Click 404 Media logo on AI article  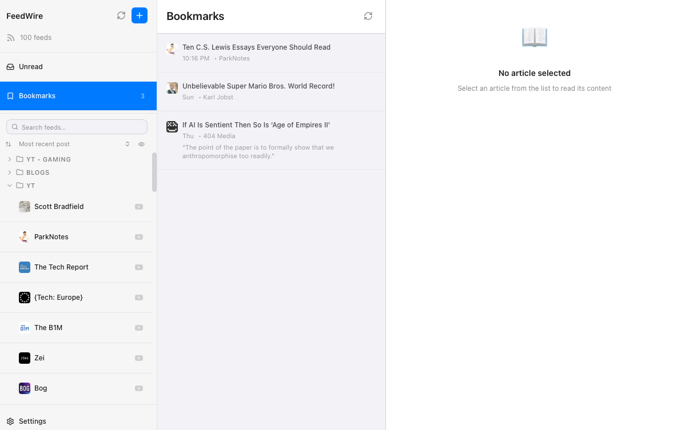(x=172, y=126)
